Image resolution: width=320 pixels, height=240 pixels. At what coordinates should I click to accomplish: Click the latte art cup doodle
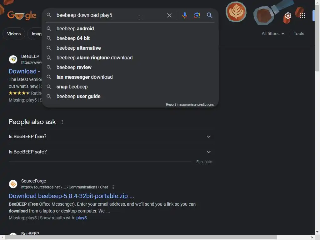coord(236,12)
